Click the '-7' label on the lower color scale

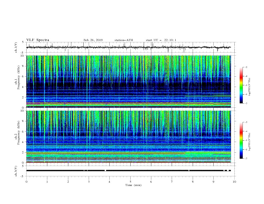[x=246, y=158]
